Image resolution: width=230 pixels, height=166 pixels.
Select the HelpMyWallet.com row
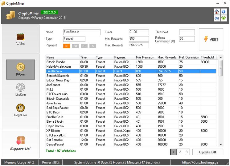tap(131, 66)
